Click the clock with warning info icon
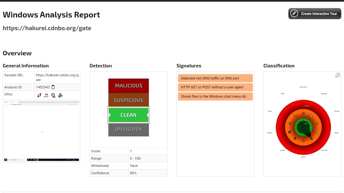The image size is (344, 193). [53, 95]
